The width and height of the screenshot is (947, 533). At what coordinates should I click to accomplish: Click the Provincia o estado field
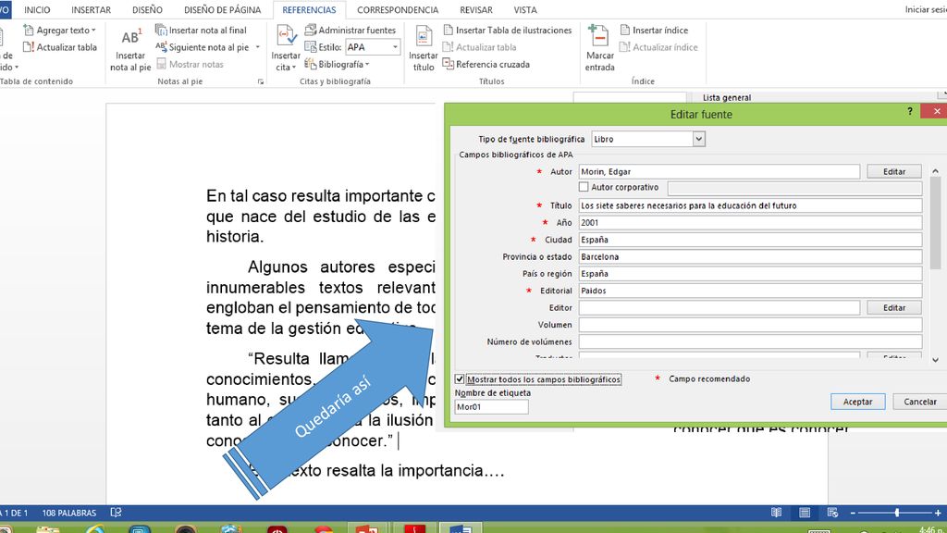[750, 257]
